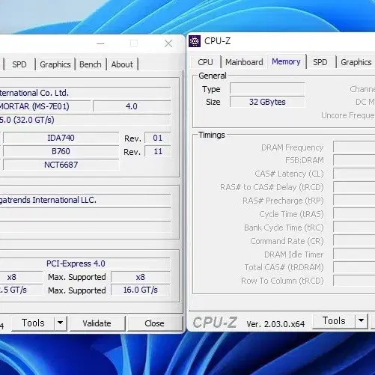
Task: Open About tab in left window
Action: click(x=122, y=64)
